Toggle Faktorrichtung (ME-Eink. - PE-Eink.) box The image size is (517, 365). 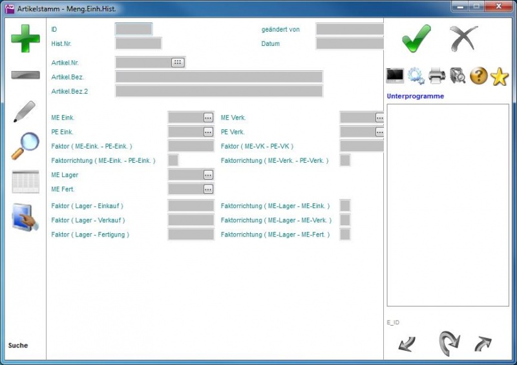(173, 160)
